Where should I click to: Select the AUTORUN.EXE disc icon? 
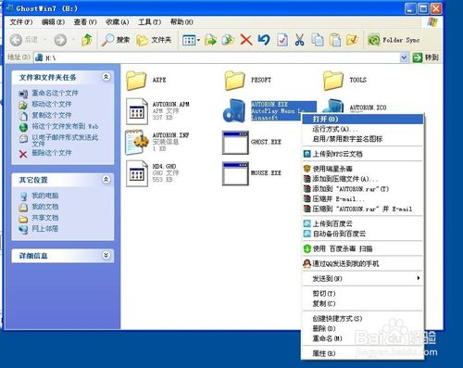[233, 110]
